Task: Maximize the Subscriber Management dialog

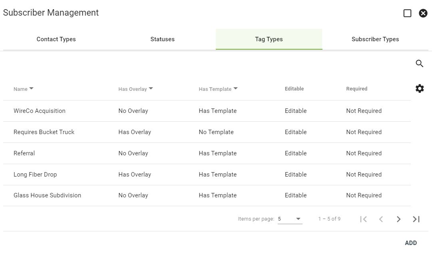Action: [x=407, y=13]
